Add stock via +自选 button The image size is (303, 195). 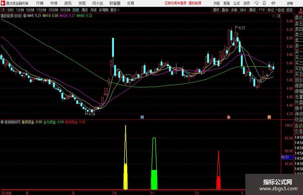[x=280, y=10]
